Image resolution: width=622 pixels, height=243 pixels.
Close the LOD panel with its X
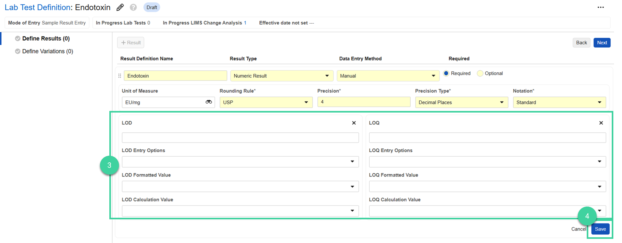[x=354, y=123]
